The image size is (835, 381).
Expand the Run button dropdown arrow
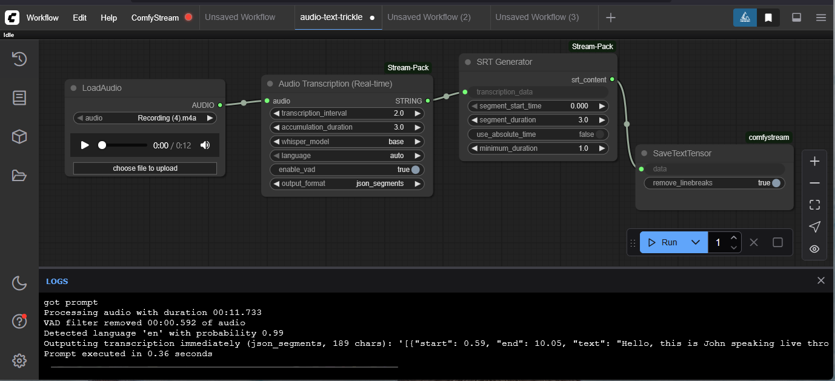click(696, 242)
